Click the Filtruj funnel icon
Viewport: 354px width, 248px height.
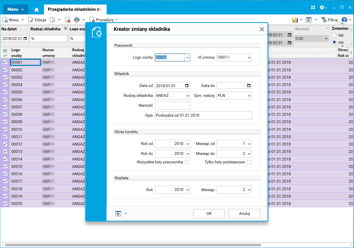coord(324,20)
